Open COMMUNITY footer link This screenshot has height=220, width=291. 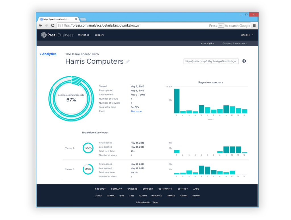pos(165,189)
